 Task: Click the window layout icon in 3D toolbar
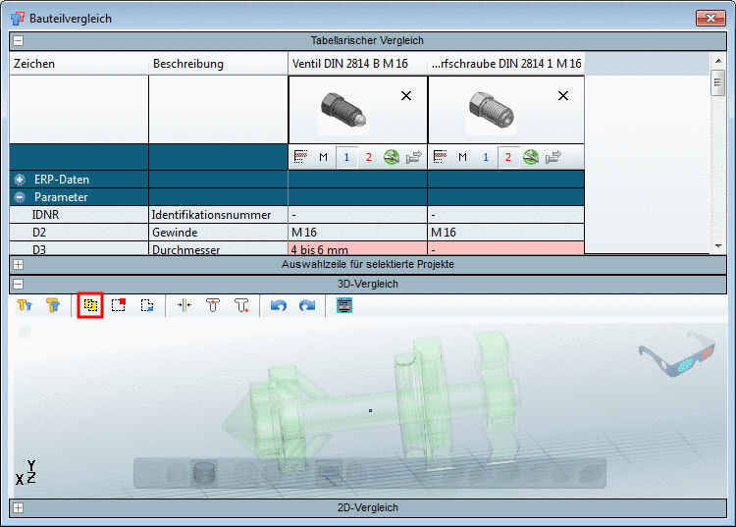pyautogui.click(x=344, y=305)
